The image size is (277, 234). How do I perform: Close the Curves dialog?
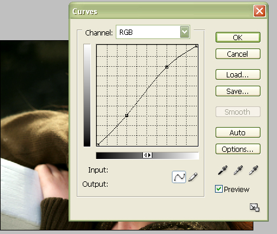[x=259, y=11]
